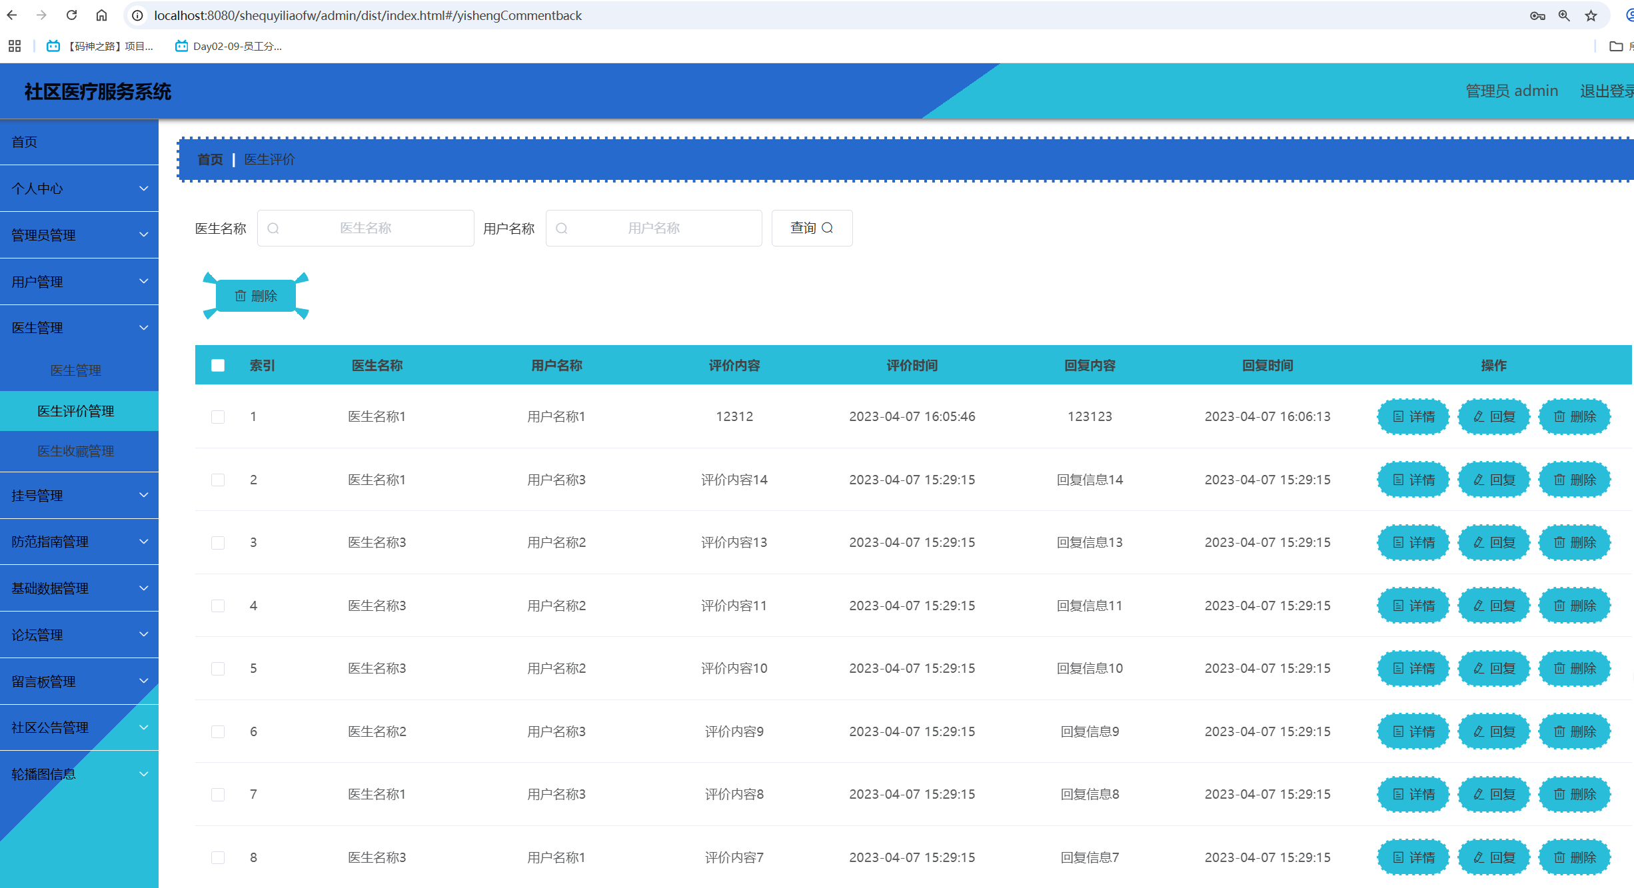Expand 留言板管理 sidebar menu chevron
The width and height of the screenshot is (1634, 888).
click(x=144, y=681)
